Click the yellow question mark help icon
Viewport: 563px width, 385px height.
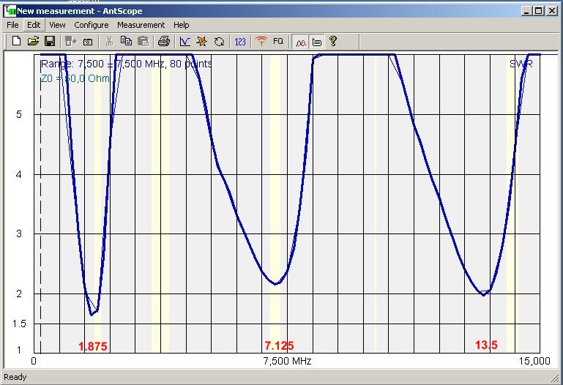[333, 41]
